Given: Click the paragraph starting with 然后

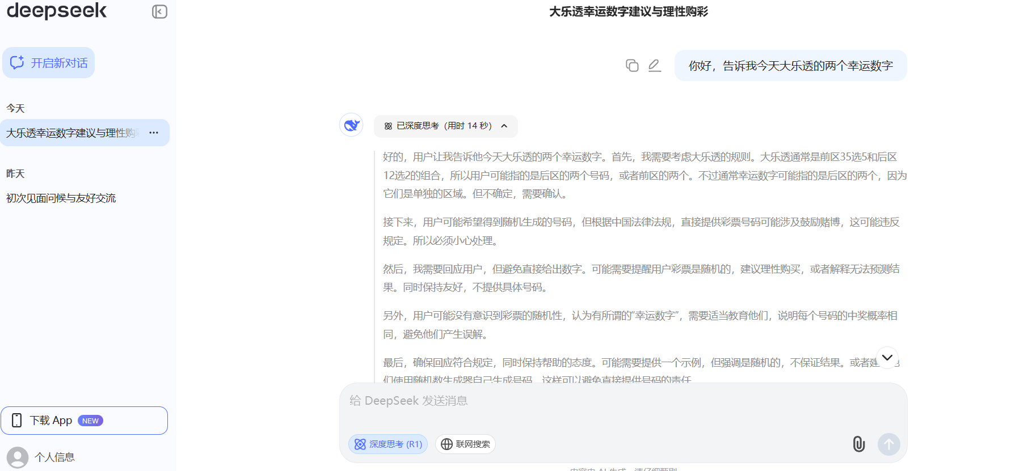Looking at the screenshot, I should [x=641, y=278].
